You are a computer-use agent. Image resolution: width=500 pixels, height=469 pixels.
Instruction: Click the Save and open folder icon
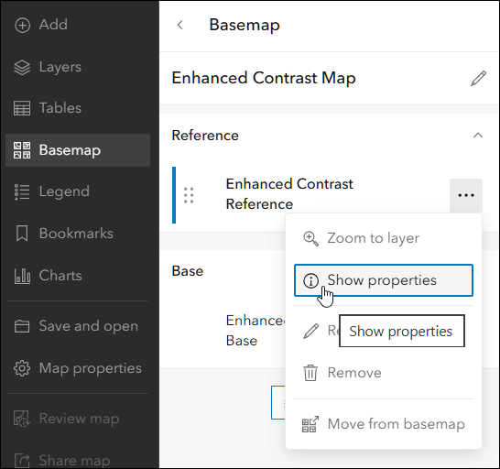pyautogui.click(x=22, y=326)
